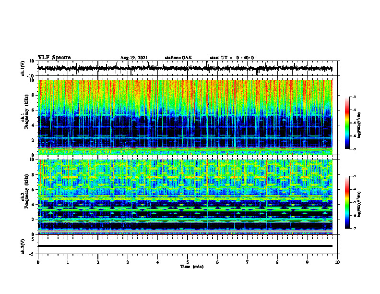Click the ch.3 flat black trace line

pos(185,246)
